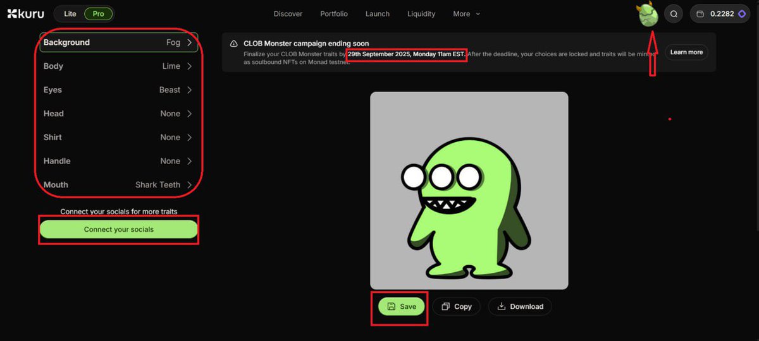Click the green monster preview image

tap(469, 191)
